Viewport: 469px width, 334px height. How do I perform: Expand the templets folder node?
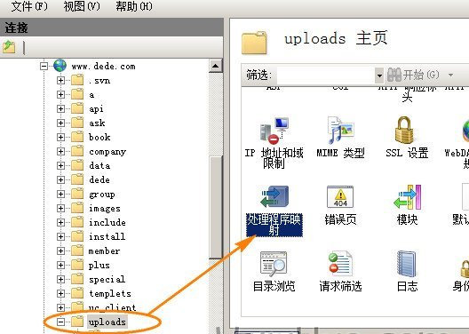(x=60, y=293)
